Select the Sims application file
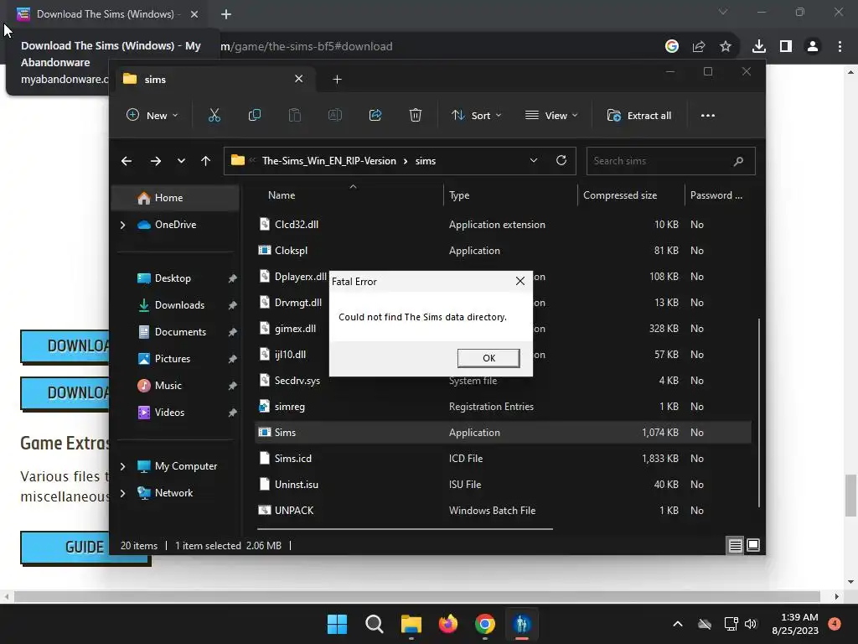 coord(504,433)
